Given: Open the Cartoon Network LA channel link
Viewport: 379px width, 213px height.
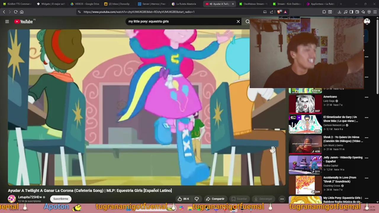Looking at the screenshot, I should click(334, 125).
